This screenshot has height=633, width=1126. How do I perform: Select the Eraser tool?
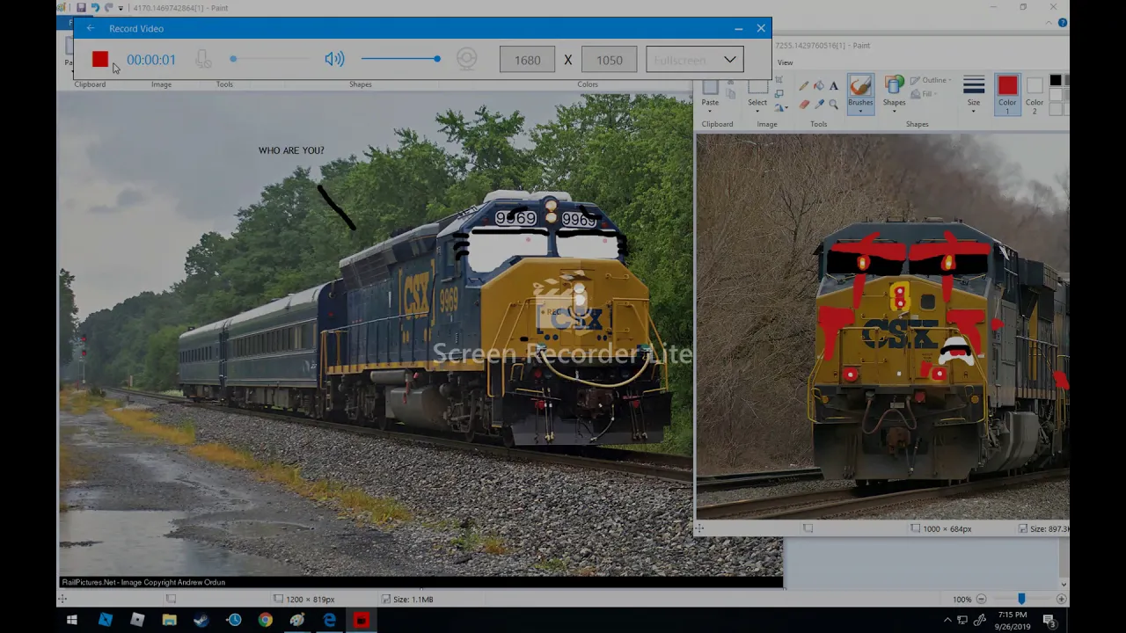tap(803, 104)
